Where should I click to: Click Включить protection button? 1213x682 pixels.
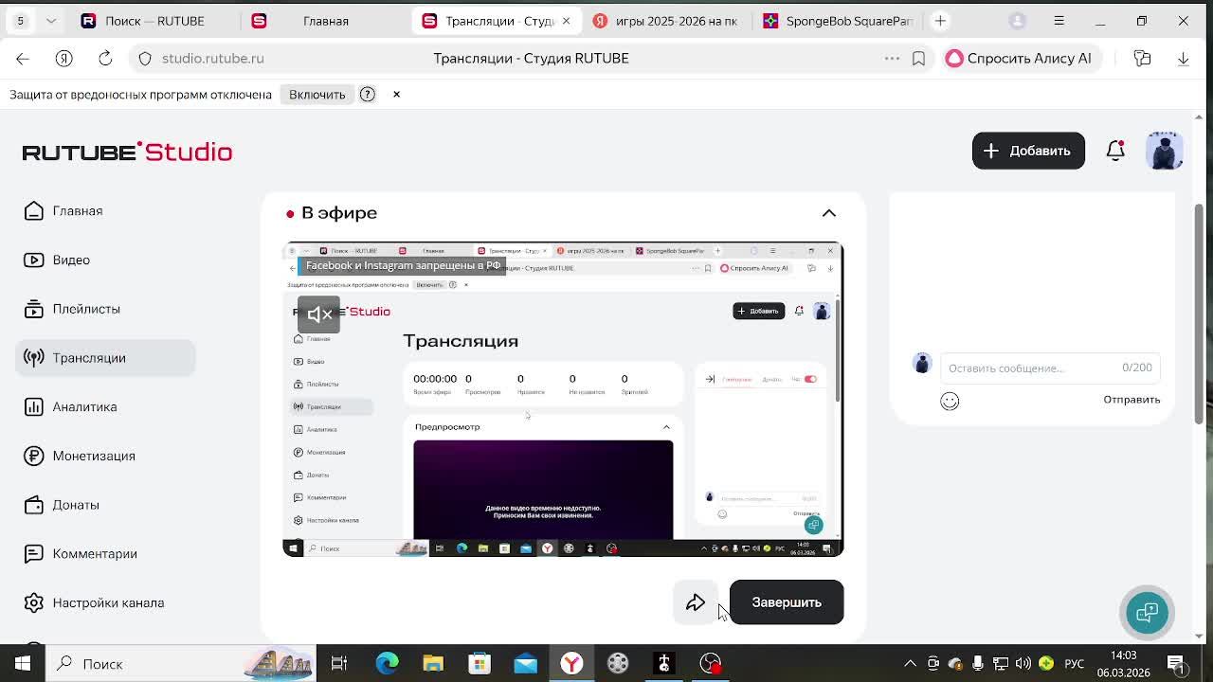tap(317, 95)
